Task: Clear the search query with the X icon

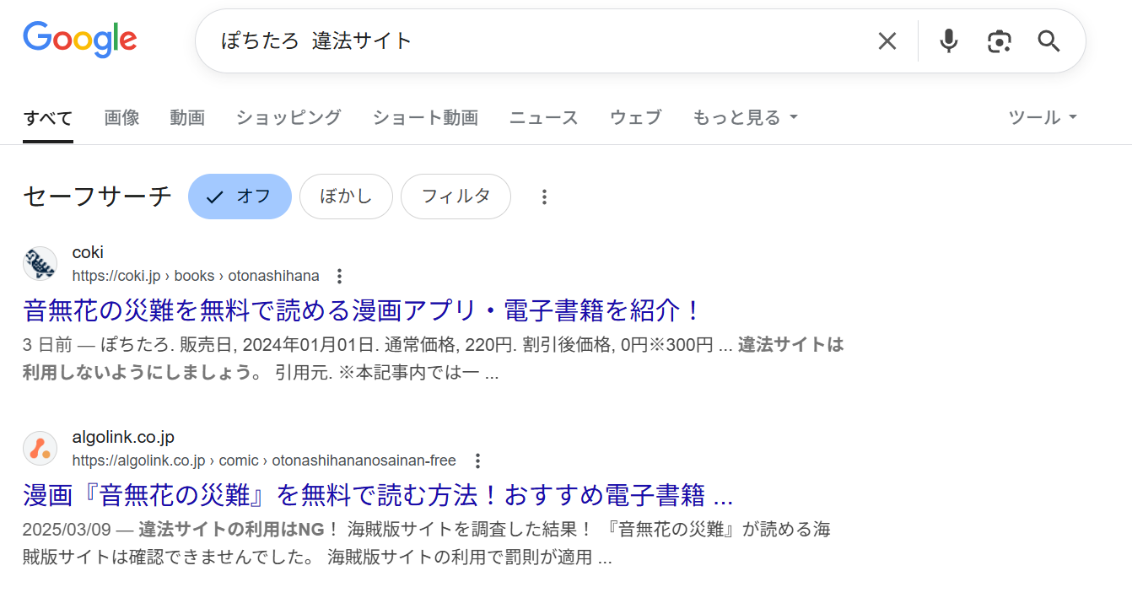Action: pyautogui.click(x=887, y=40)
